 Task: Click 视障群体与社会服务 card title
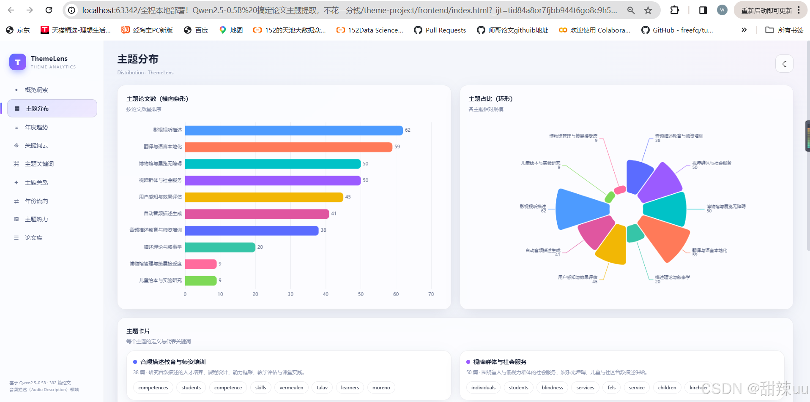coord(500,362)
